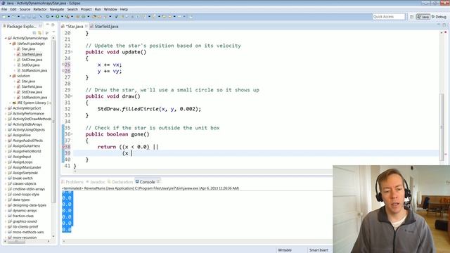Viewport: 450px width, 253px height.
Task: Click the Open Type toolbar icon
Action: 94,17
